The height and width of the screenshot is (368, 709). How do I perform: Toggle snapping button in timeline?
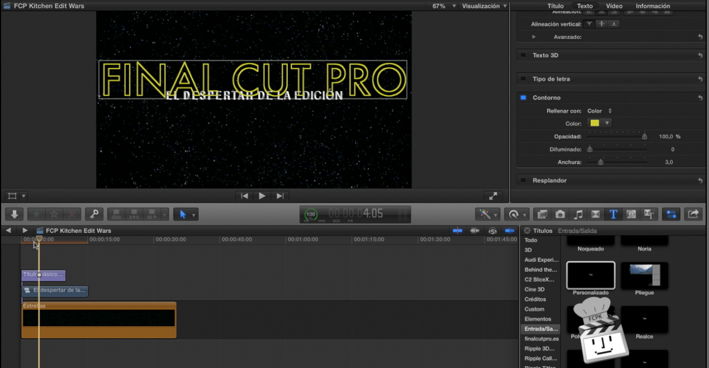click(510, 230)
